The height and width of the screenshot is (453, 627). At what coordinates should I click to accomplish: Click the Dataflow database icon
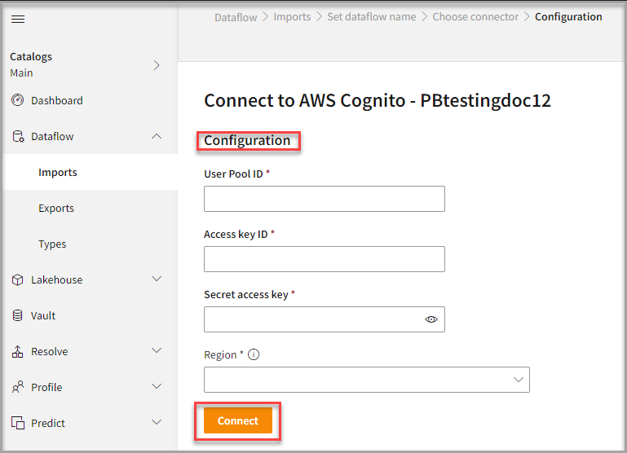18,137
